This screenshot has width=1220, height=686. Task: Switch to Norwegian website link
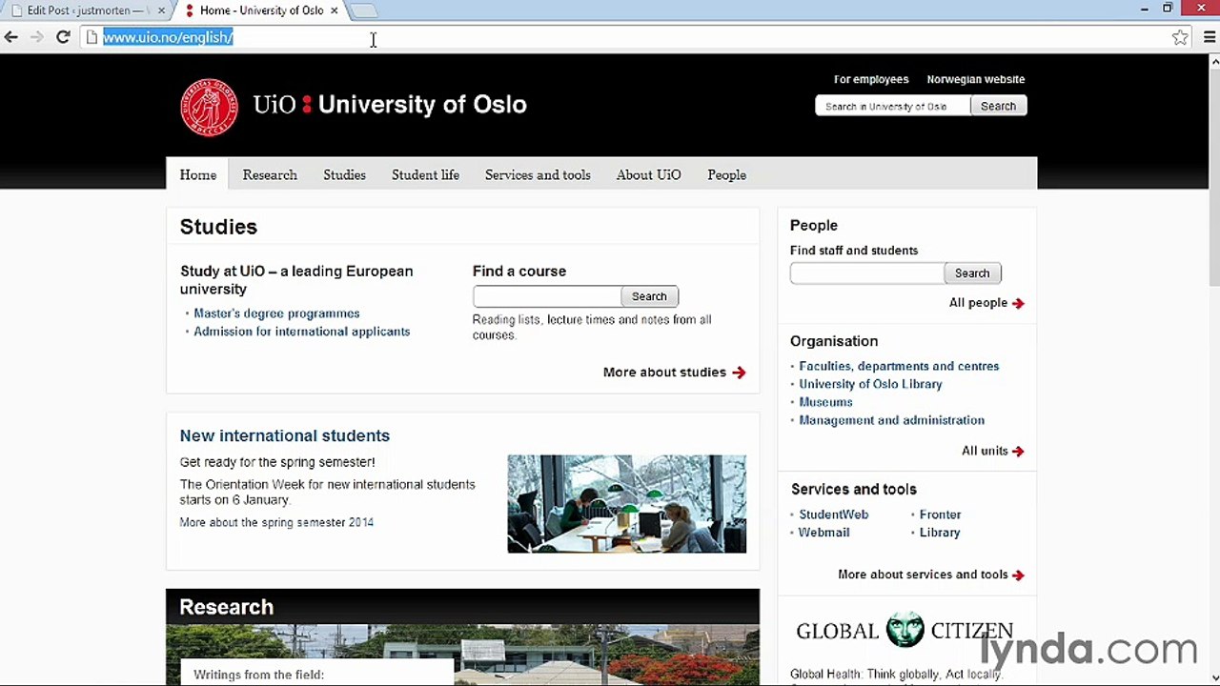tap(976, 79)
